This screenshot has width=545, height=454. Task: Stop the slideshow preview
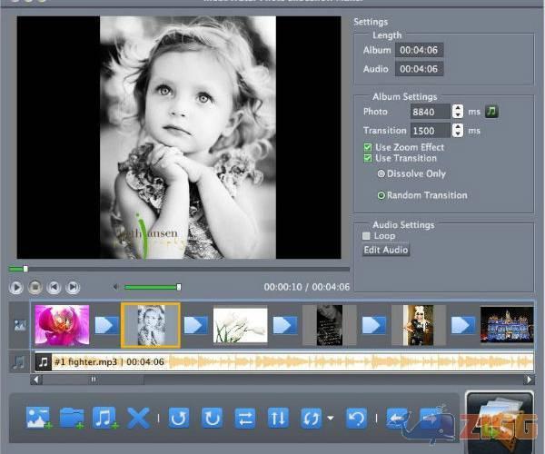pyautogui.click(x=35, y=287)
